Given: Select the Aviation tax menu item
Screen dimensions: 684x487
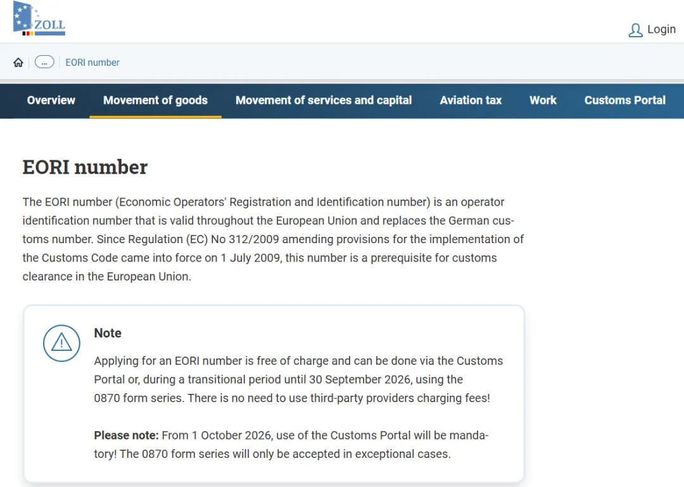Looking at the screenshot, I should coord(471,100).
